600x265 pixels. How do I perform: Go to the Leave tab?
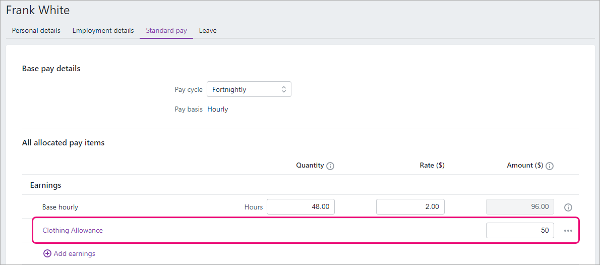point(208,31)
